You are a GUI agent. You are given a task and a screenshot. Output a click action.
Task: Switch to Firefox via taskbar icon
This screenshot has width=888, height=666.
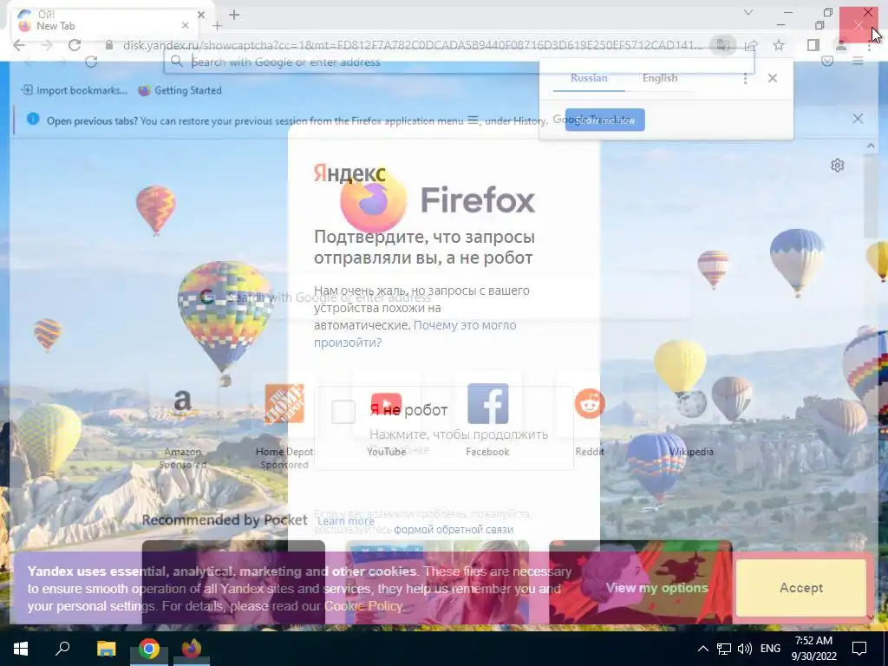pos(192,649)
